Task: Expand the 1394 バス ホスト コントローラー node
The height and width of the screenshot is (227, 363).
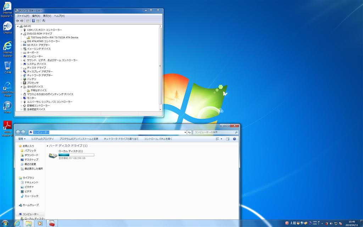Action: tap(21, 30)
